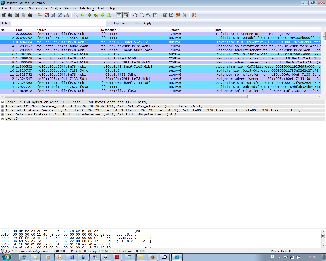Open the coloring rules editor
Image resolution: width=326 pixels, height=261 pixels.
coord(178,15)
